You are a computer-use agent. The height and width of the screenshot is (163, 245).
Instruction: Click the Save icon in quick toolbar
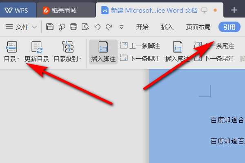click(50, 27)
